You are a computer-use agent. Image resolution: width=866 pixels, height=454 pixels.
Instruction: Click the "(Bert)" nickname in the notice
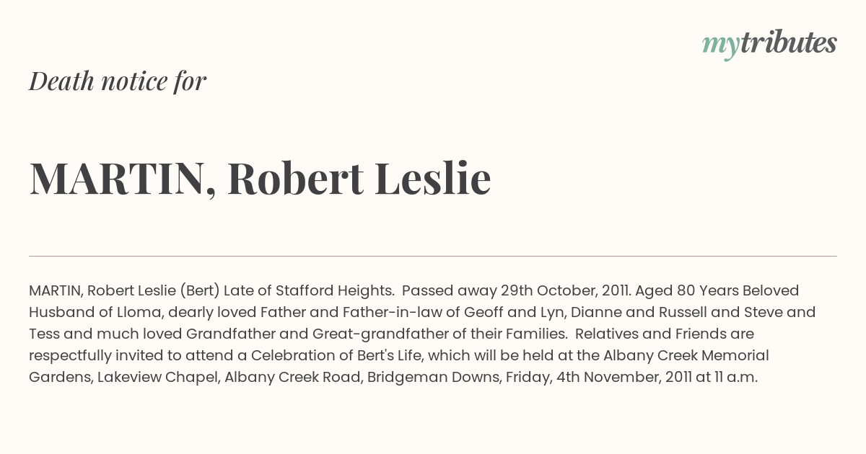click(x=200, y=290)
